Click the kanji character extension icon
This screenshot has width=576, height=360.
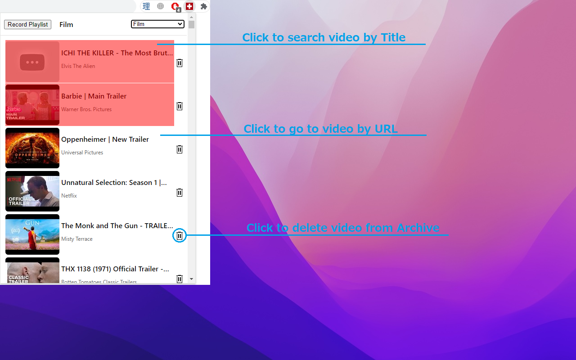click(146, 6)
